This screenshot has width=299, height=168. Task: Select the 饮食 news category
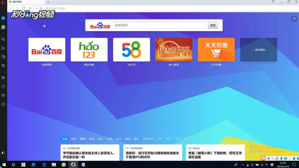(187, 139)
